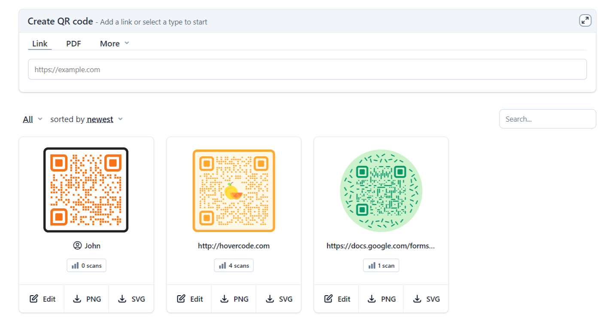
Task: Focus the https://example.com link input field
Action: click(x=307, y=69)
